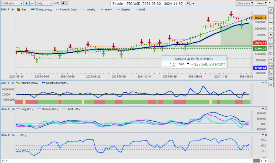
Task: Click the X delete drawings tool
Action: [271, 85]
